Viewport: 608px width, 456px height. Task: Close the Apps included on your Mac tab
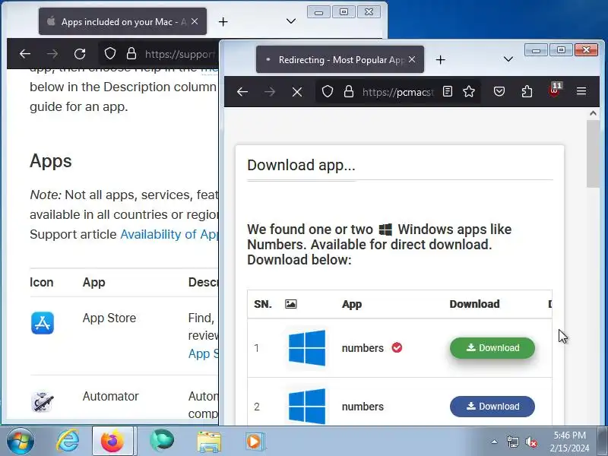[x=195, y=21]
